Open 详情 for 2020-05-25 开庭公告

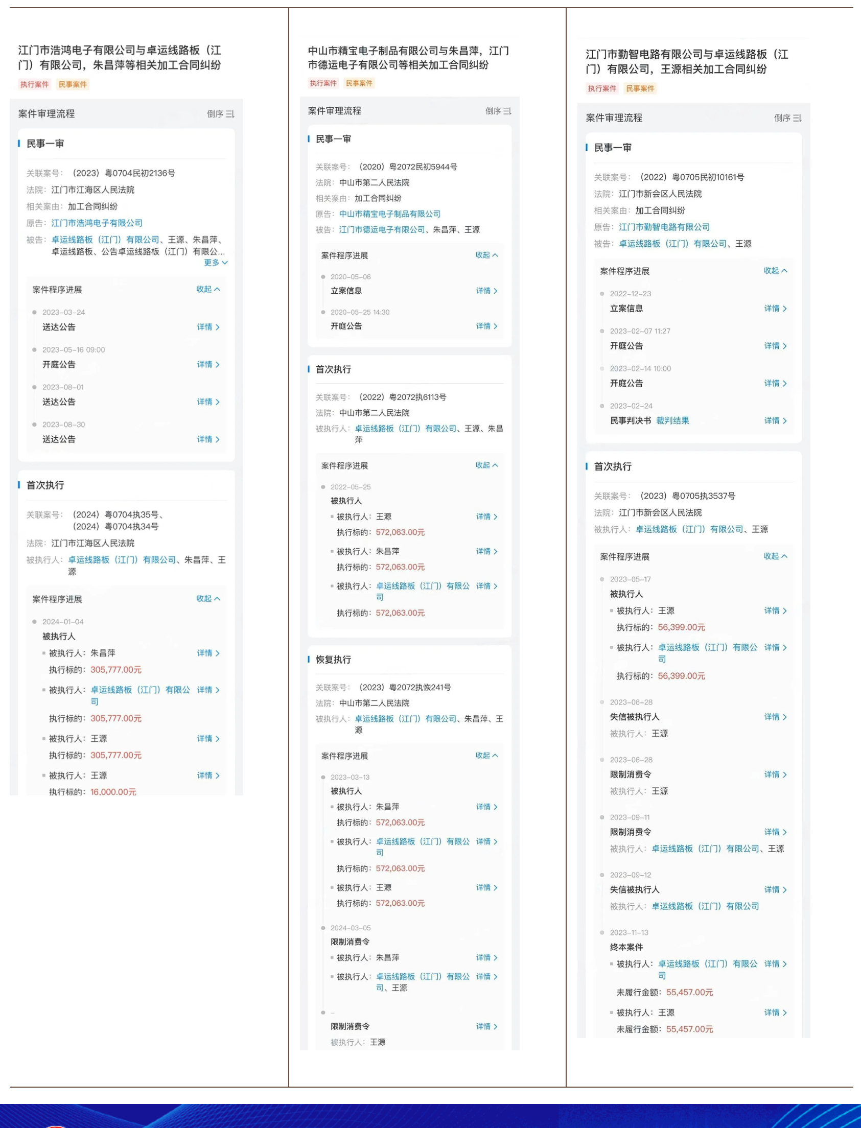click(486, 326)
